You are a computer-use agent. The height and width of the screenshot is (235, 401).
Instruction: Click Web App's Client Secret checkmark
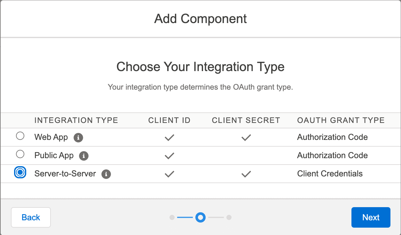tap(246, 138)
